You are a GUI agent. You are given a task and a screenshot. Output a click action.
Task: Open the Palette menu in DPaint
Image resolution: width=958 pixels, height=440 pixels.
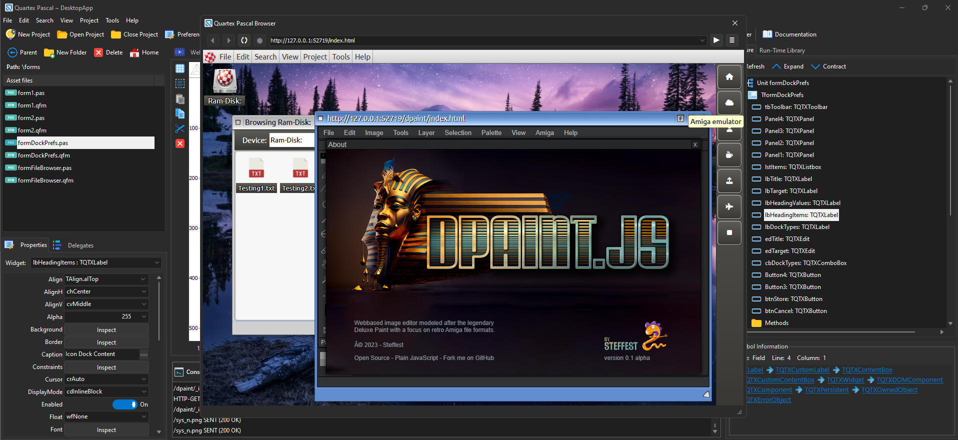point(491,133)
